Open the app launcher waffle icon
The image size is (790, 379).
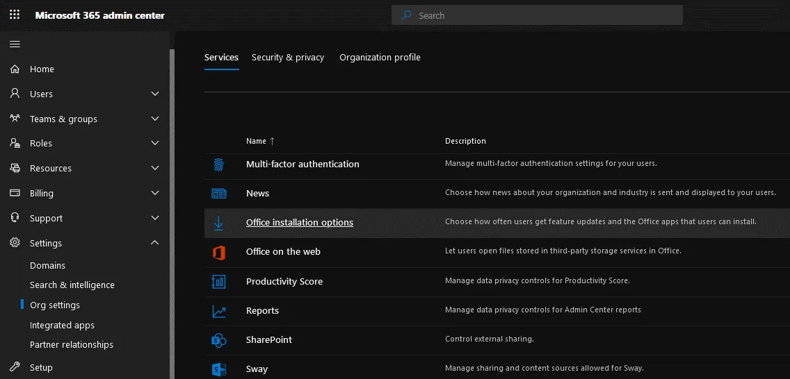coord(15,15)
